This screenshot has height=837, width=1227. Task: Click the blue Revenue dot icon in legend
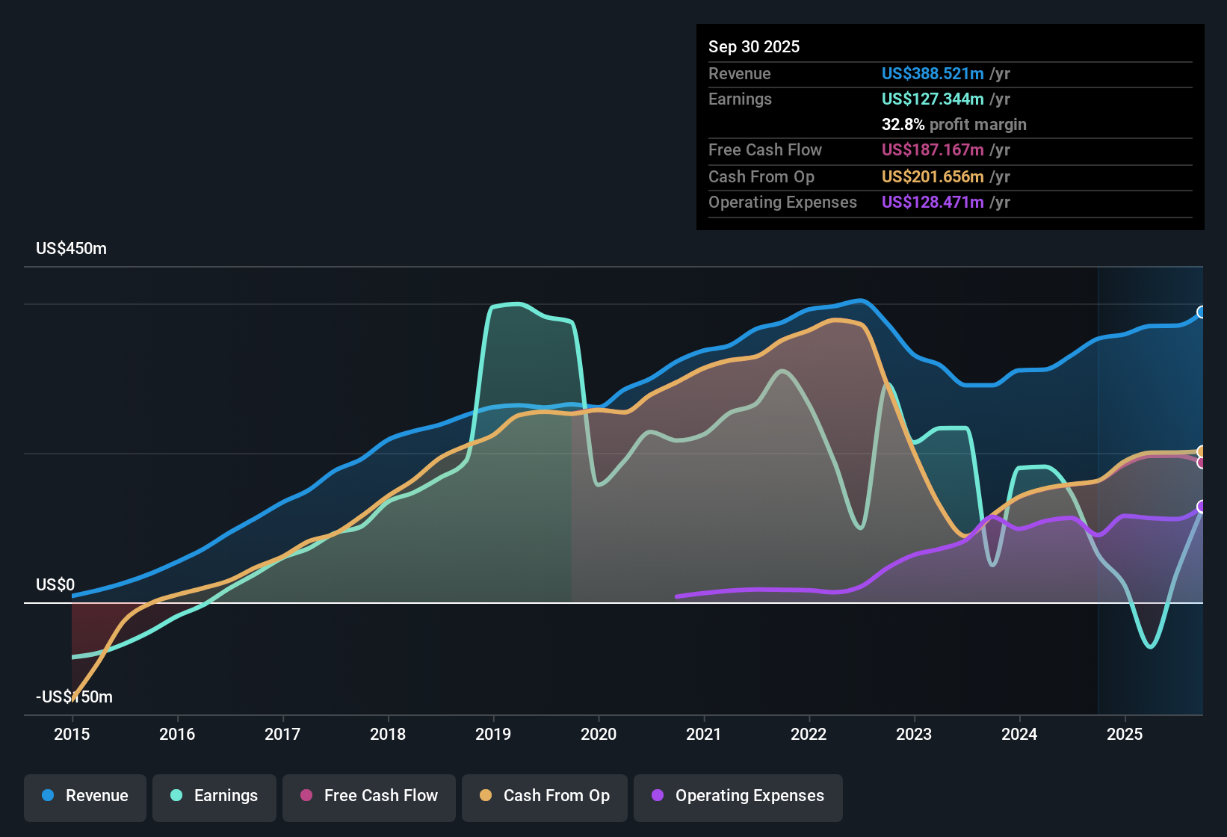[x=47, y=796]
